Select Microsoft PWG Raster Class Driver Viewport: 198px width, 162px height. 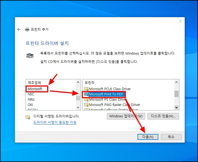tap(115, 105)
